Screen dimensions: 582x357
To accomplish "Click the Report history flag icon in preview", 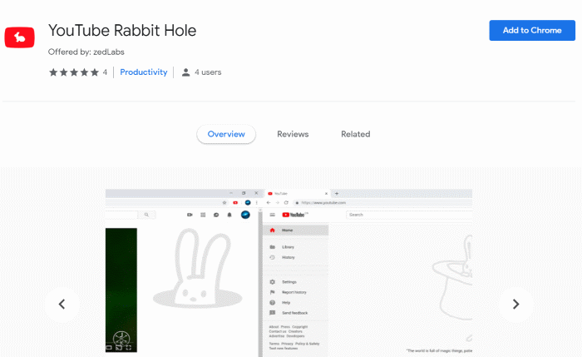I will click(x=272, y=292).
